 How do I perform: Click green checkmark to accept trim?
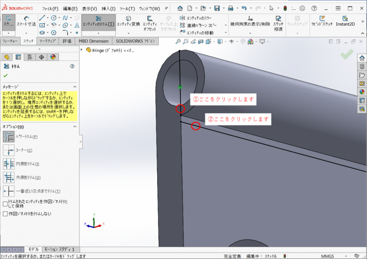click(x=5, y=75)
